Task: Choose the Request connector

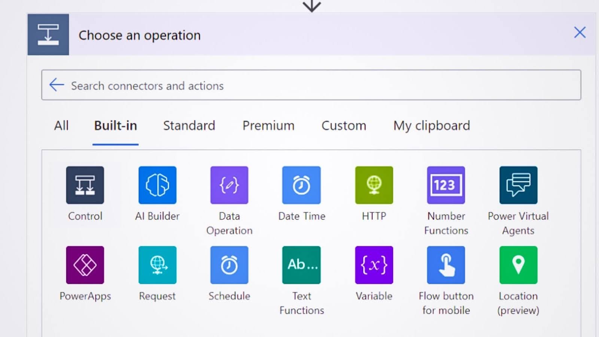Action: (157, 265)
